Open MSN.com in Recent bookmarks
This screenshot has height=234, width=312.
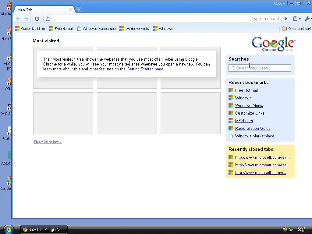(x=244, y=121)
